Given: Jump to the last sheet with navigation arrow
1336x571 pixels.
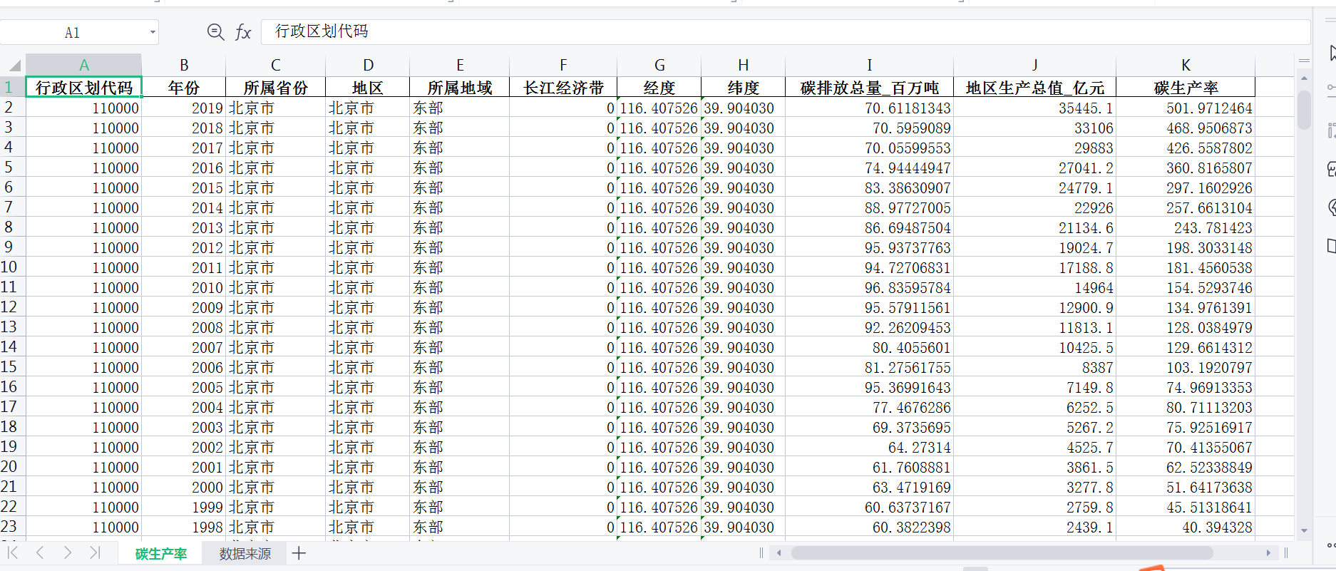Looking at the screenshot, I should tap(95, 552).
